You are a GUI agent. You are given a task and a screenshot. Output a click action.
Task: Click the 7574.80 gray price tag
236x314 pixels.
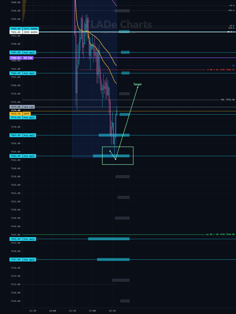tap(16, 107)
